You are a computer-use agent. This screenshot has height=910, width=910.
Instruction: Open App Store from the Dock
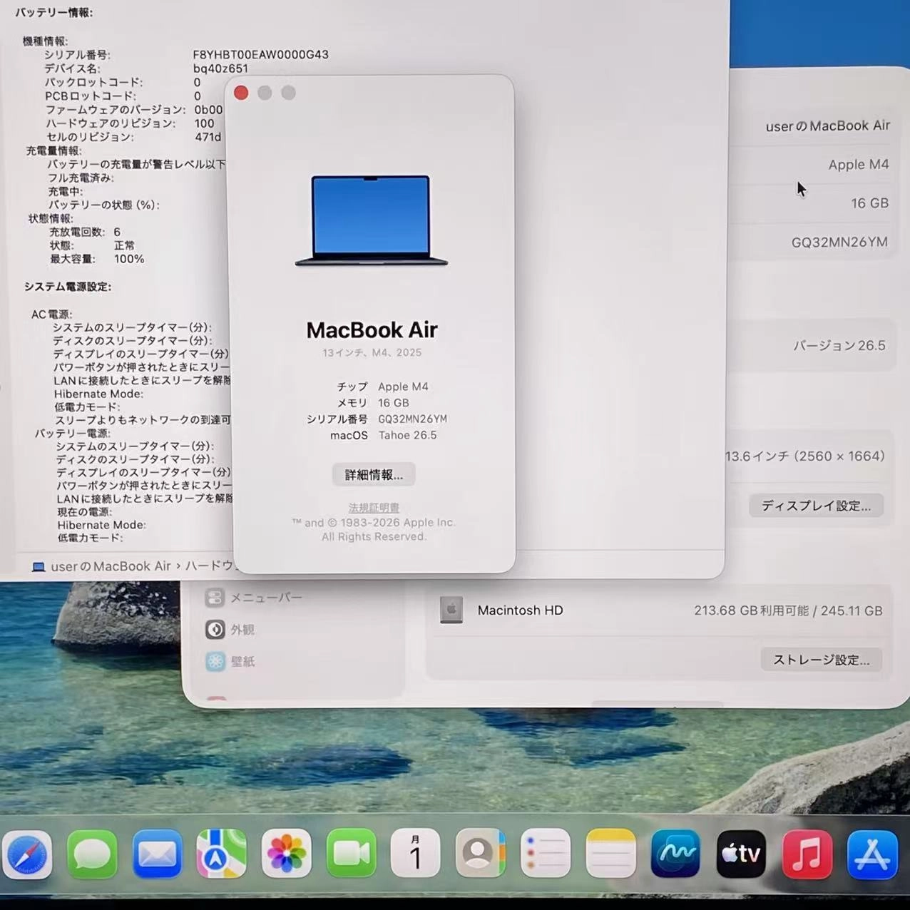872,854
